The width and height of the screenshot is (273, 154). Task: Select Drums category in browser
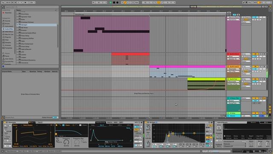tap(7, 24)
